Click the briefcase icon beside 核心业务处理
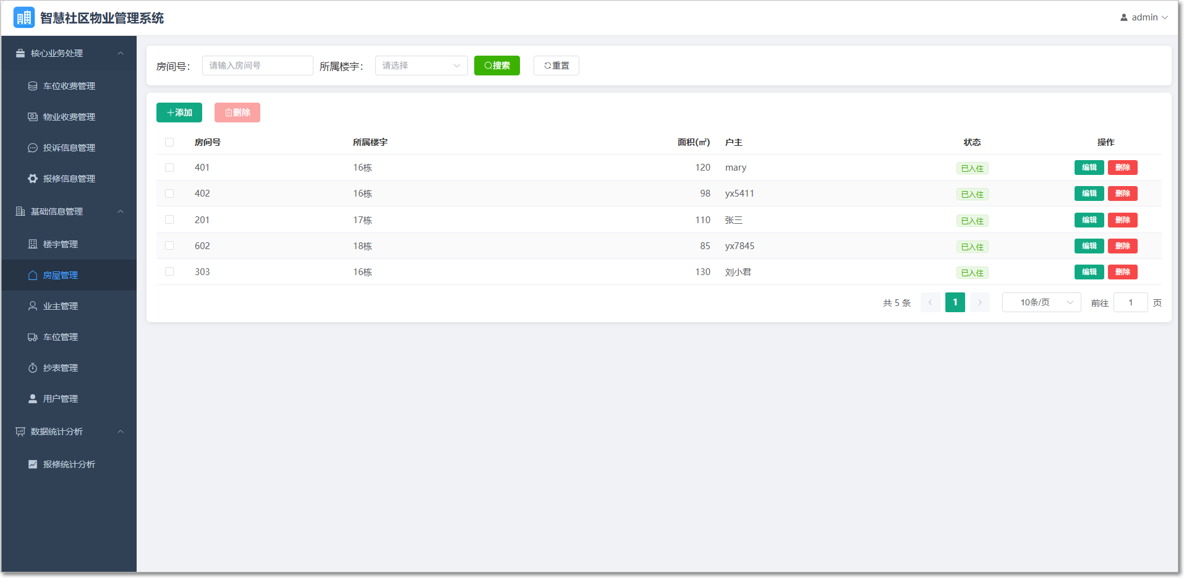Image resolution: width=1184 pixels, height=578 pixels. (x=20, y=53)
